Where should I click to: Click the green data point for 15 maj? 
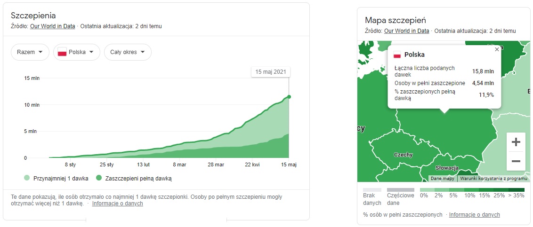(x=289, y=97)
